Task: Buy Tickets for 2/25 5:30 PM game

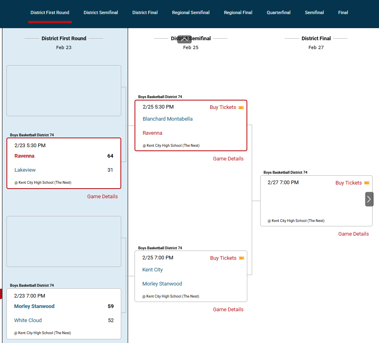Action: tap(223, 107)
